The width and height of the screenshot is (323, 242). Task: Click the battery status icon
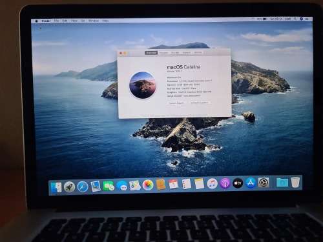[x=265, y=19]
